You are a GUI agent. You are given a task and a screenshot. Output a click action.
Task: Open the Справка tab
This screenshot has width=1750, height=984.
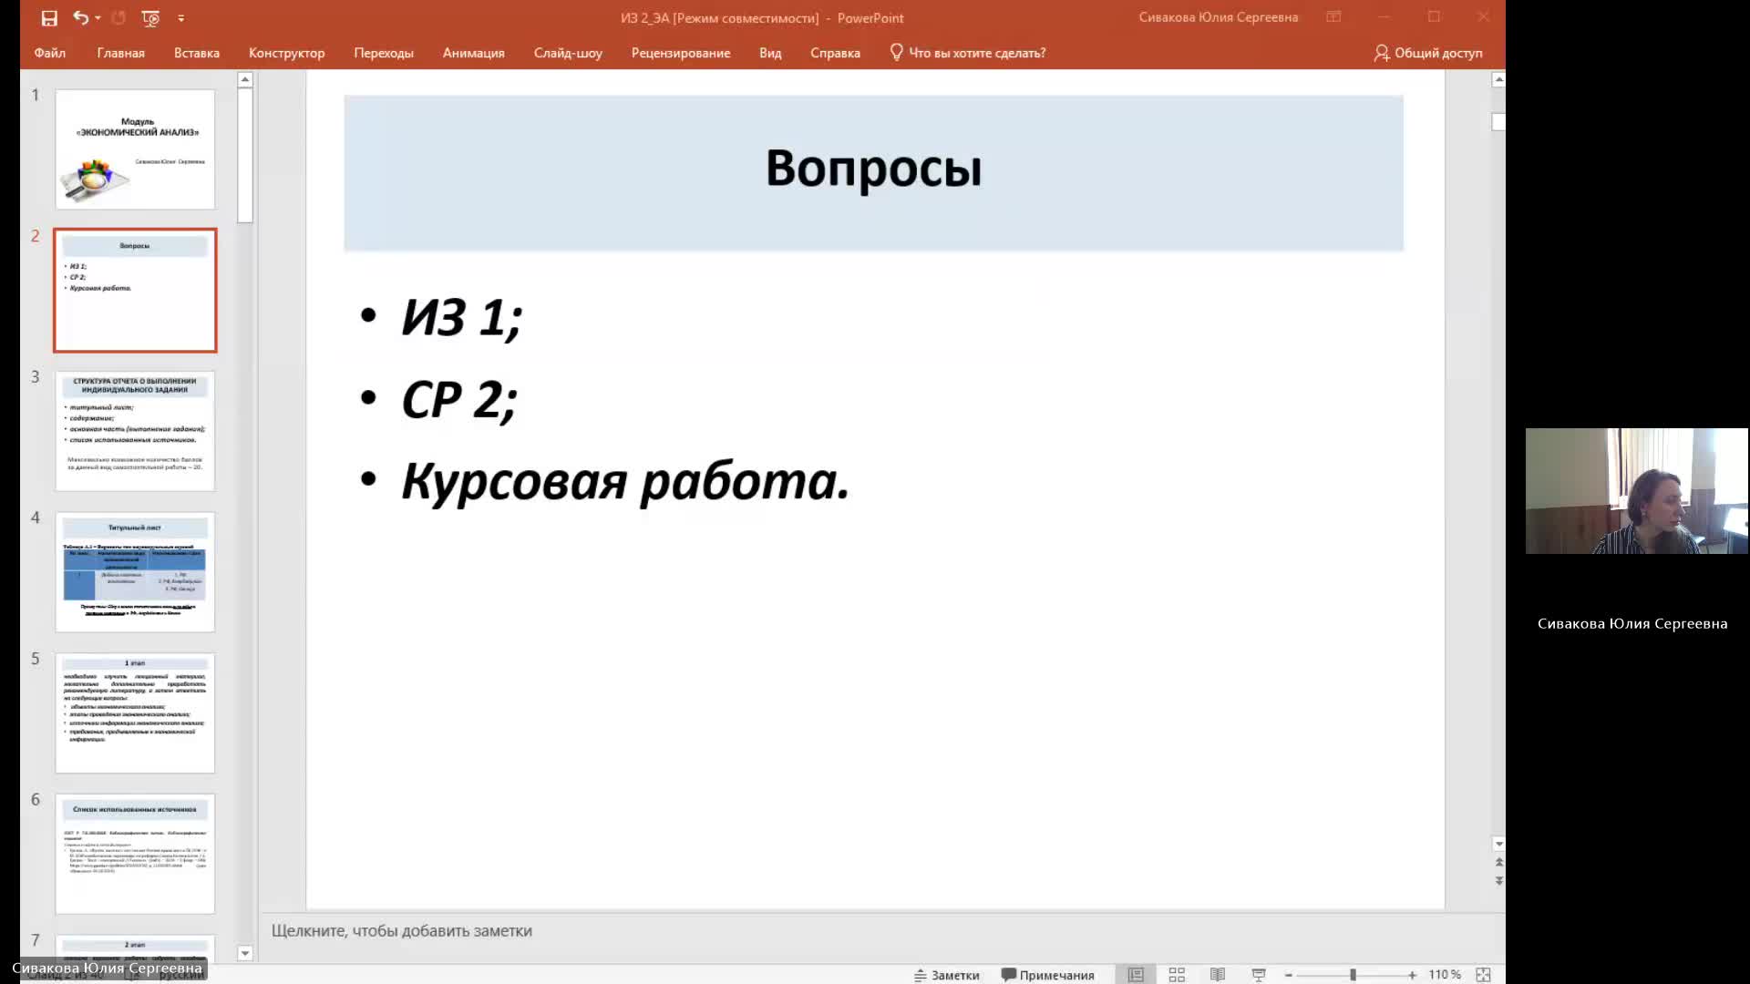tap(835, 53)
